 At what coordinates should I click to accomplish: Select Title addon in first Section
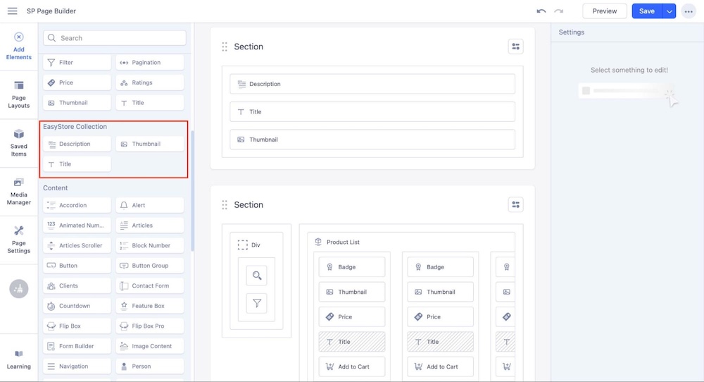point(372,112)
